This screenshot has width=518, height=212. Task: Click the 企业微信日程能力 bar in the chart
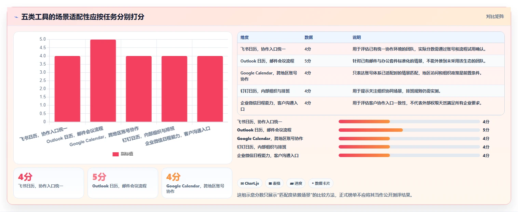210,89
